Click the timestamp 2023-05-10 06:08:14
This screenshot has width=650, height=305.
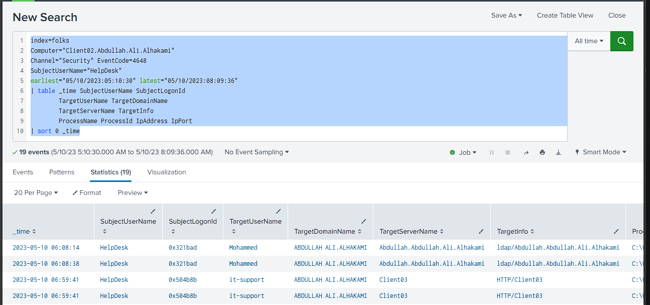(x=46, y=248)
